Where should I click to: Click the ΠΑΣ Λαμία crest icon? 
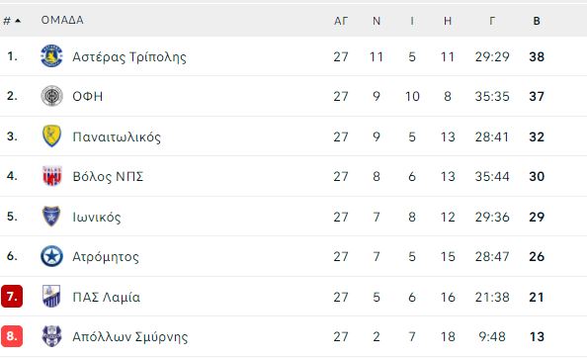pos(51,296)
